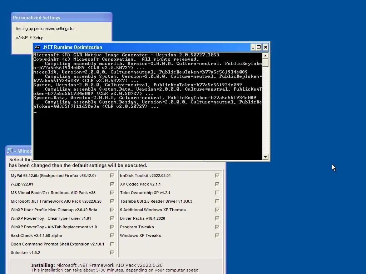Click the 'XP Codec Pack v2.1.1' label
This screenshot has width=366, height=274.
click(140, 184)
